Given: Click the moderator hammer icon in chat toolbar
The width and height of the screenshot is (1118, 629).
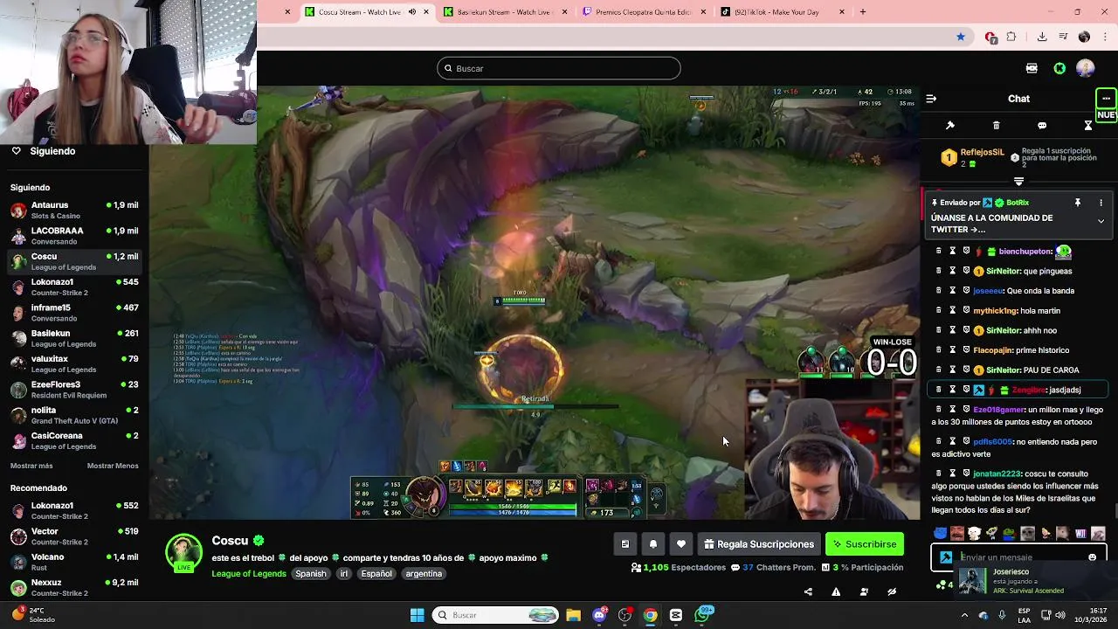Looking at the screenshot, I should click(x=950, y=126).
